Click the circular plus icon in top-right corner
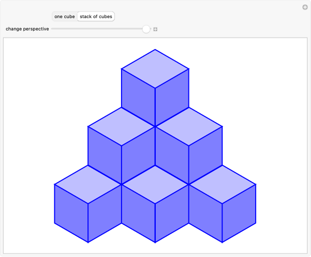This screenshot has width=311, height=257. [x=304, y=7]
